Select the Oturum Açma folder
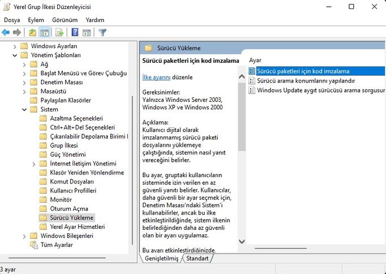Viewport: 386px width, 274px height. [x=68, y=209]
